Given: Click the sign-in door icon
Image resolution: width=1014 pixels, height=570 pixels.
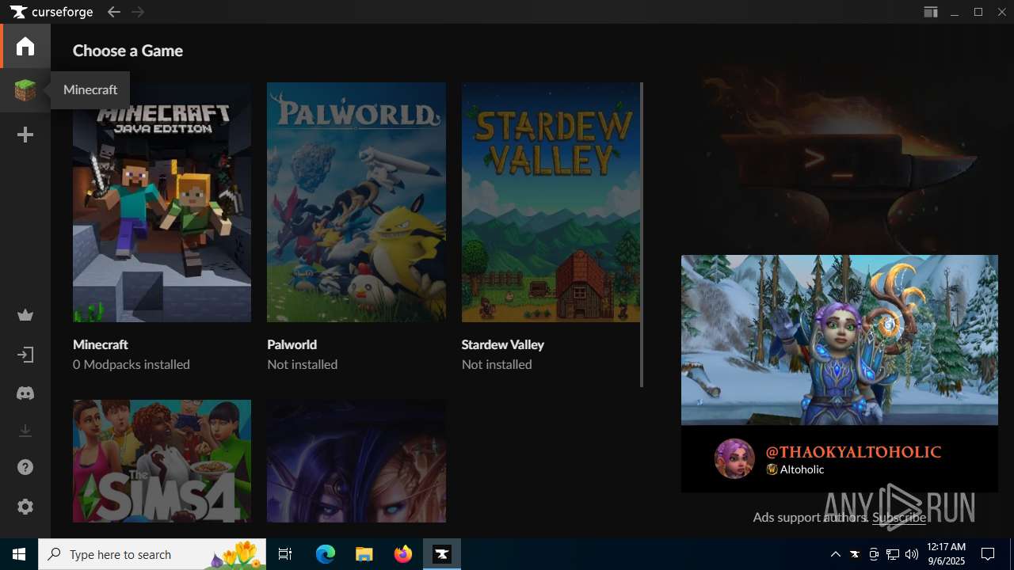Looking at the screenshot, I should pos(25,355).
